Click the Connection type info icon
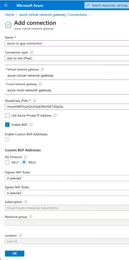The image size is (129, 260). 32,52
